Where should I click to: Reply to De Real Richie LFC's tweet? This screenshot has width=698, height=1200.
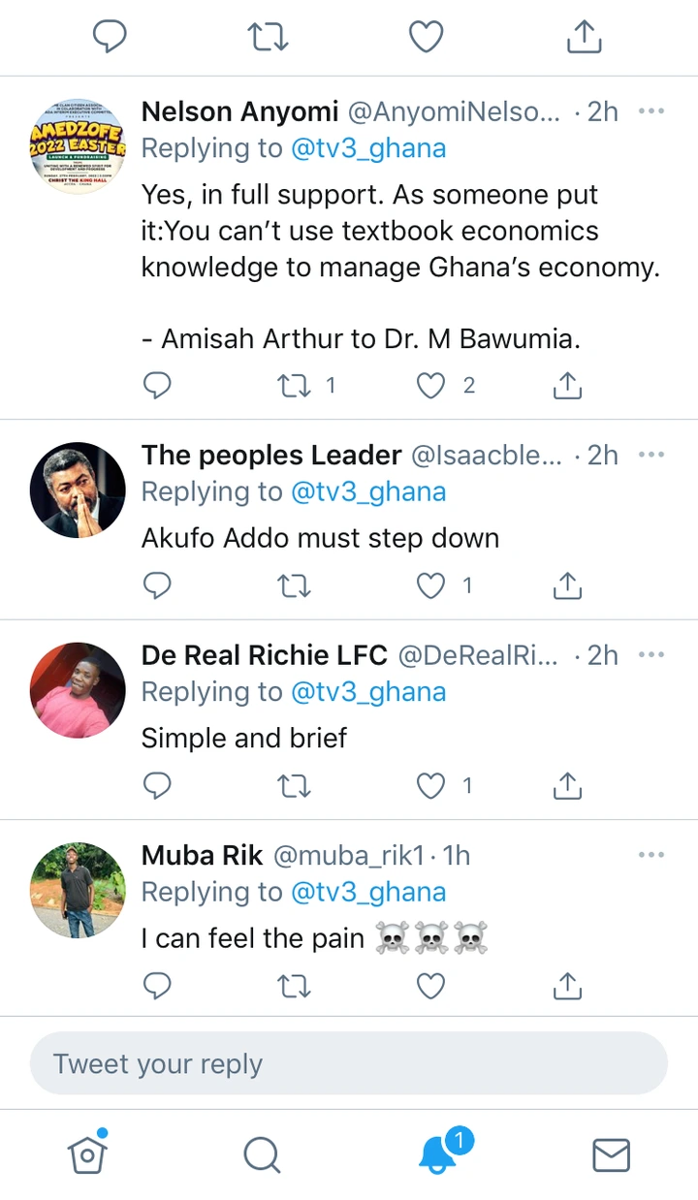click(157, 785)
